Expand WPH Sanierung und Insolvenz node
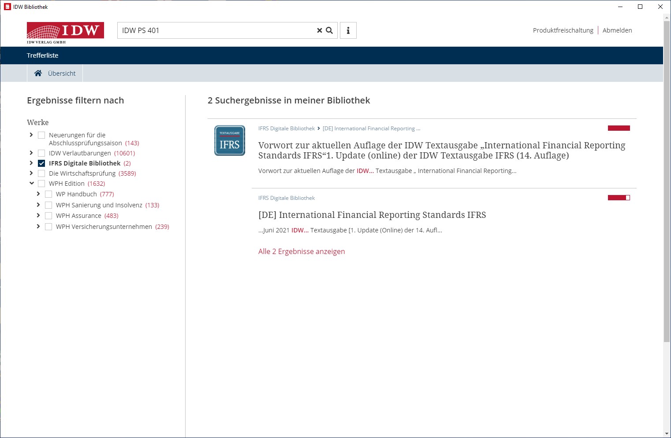Image resolution: width=671 pixels, height=438 pixels. 38,205
